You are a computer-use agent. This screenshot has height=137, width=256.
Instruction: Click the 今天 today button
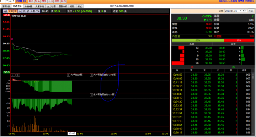251,11
